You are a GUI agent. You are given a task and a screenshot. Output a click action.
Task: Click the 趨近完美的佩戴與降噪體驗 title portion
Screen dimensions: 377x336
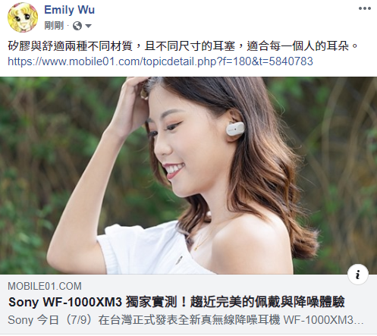(268, 302)
